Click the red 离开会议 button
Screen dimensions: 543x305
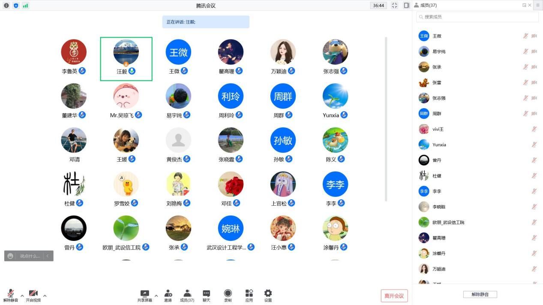pos(394,296)
